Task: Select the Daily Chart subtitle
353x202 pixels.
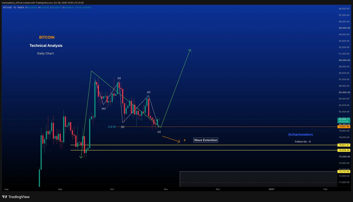Action: pos(46,53)
